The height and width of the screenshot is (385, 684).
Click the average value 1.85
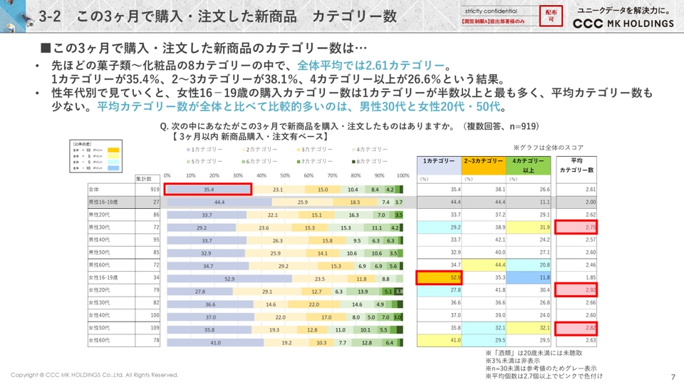(591, 277)
